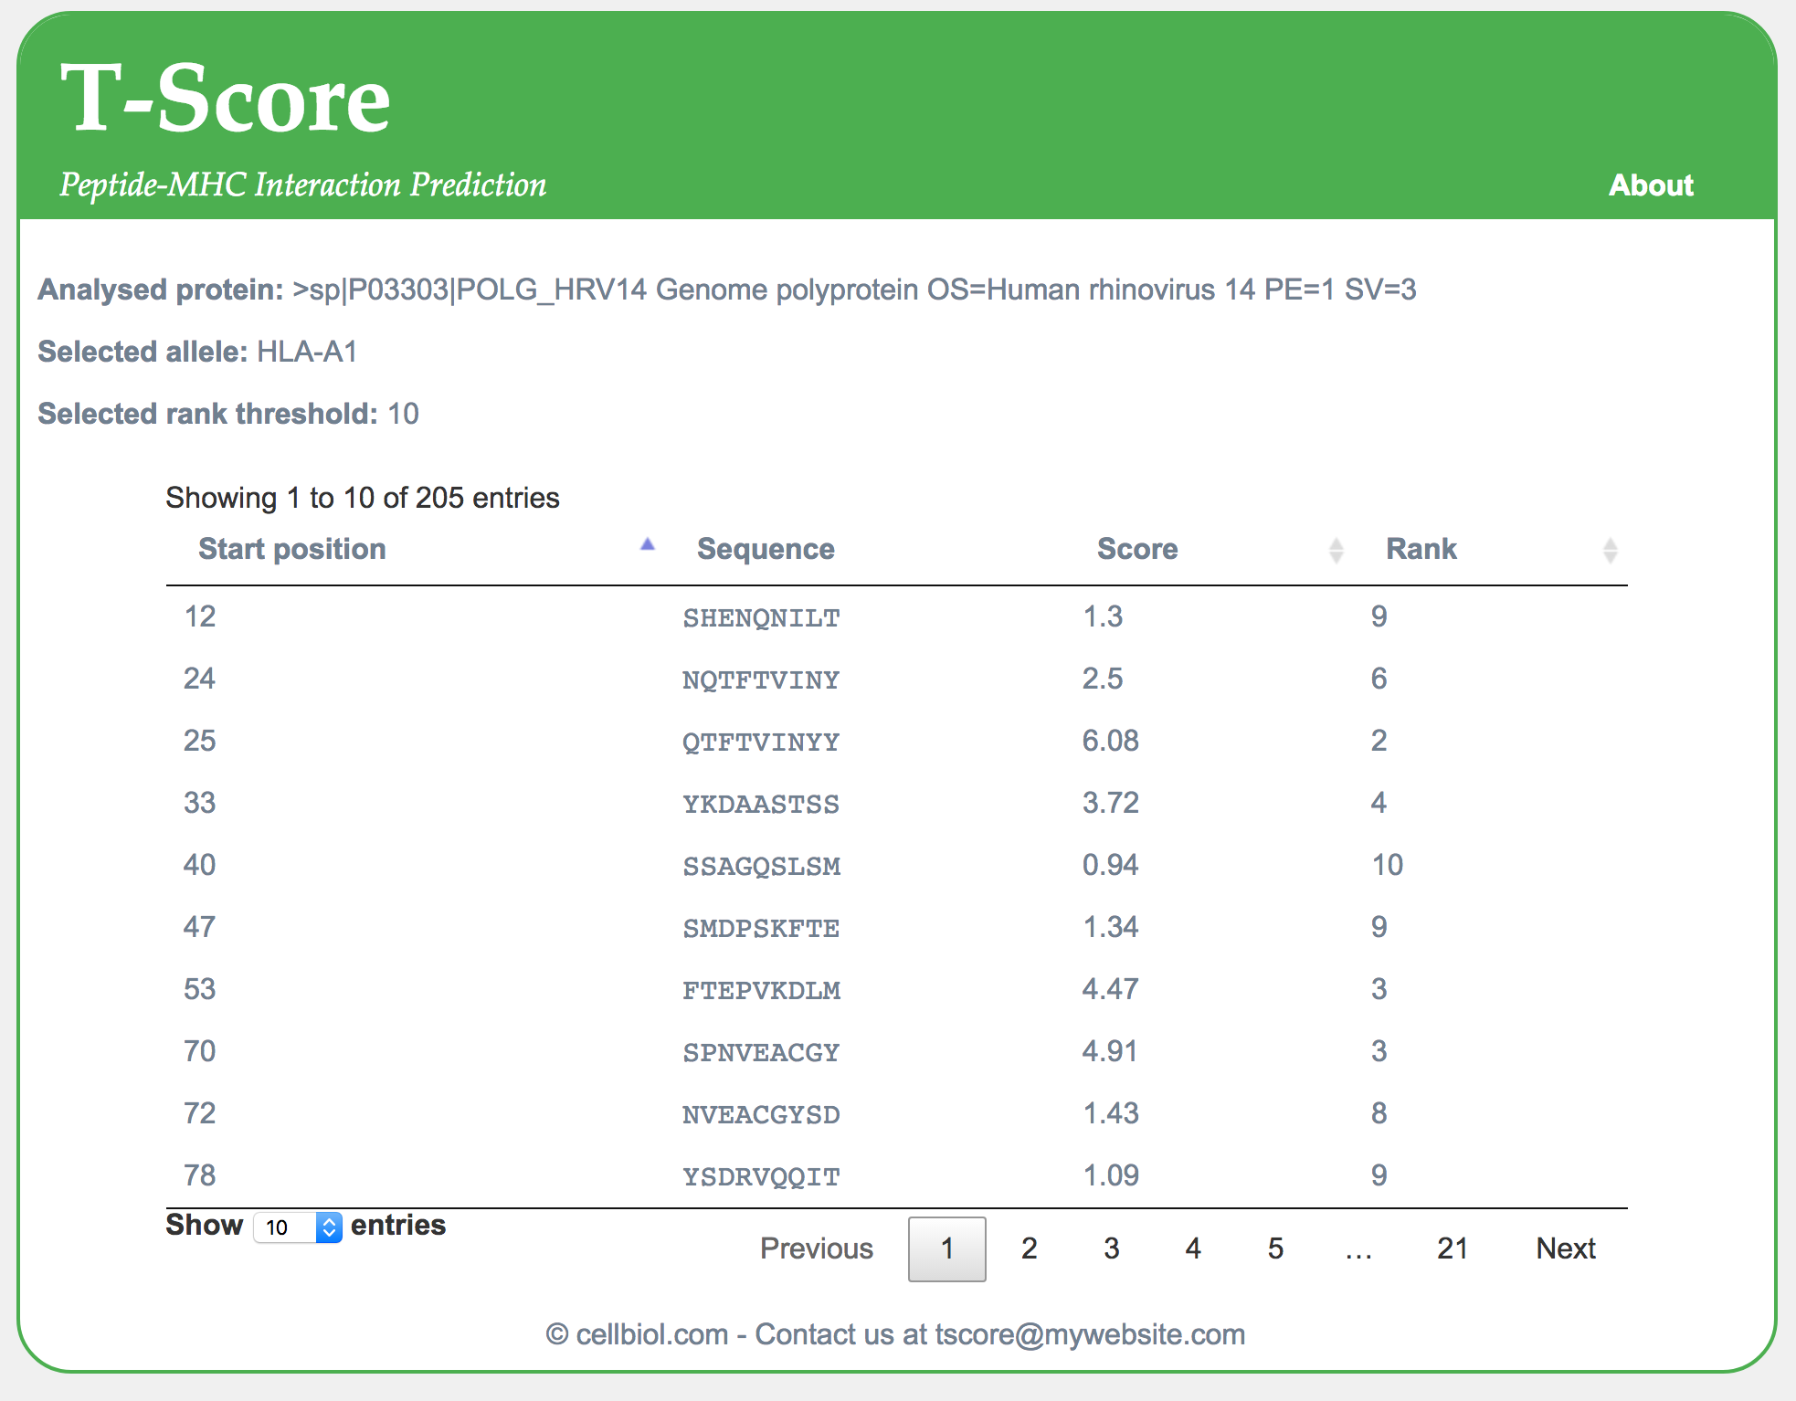Image resolution: width=1796 pixels, height=1401 pixels.
Task: Jump to last page 21
Action: (1453, 1248)
